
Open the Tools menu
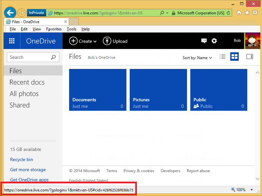(71, 29)
